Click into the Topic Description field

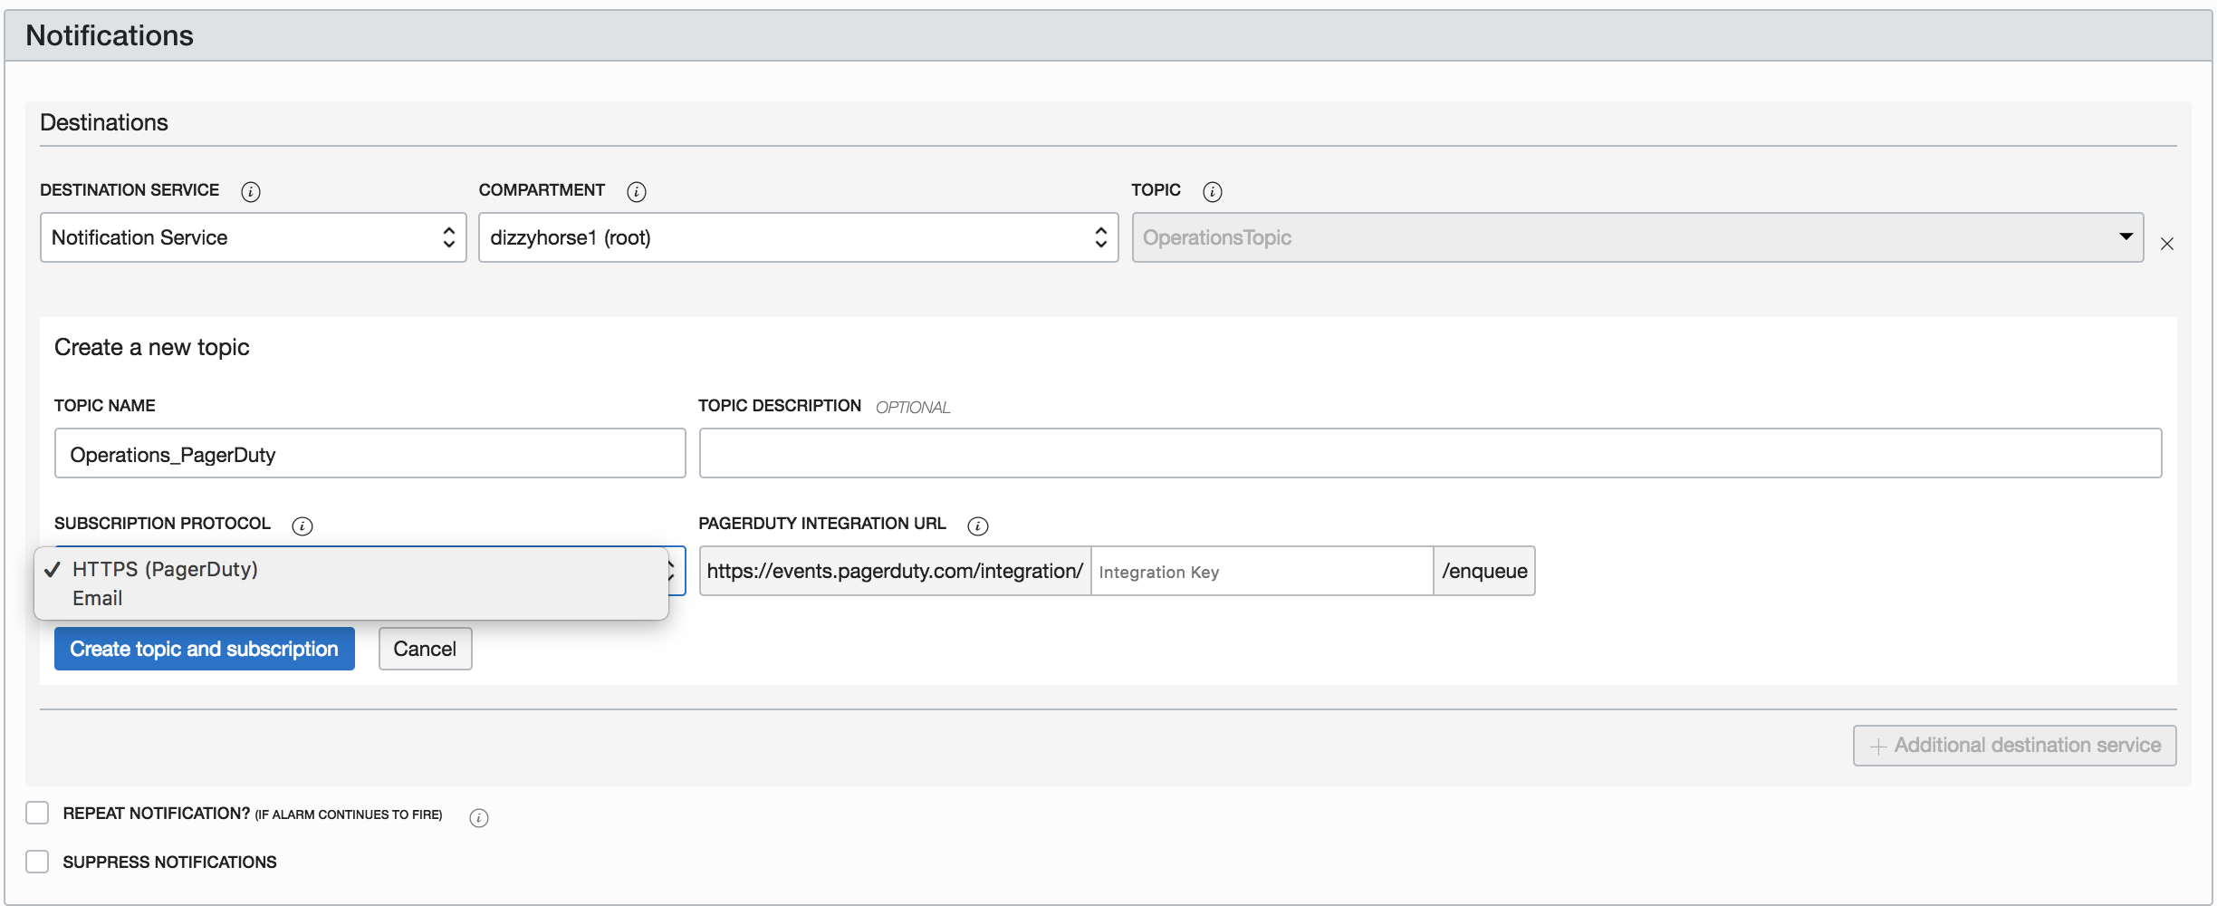click(1430, 454)
